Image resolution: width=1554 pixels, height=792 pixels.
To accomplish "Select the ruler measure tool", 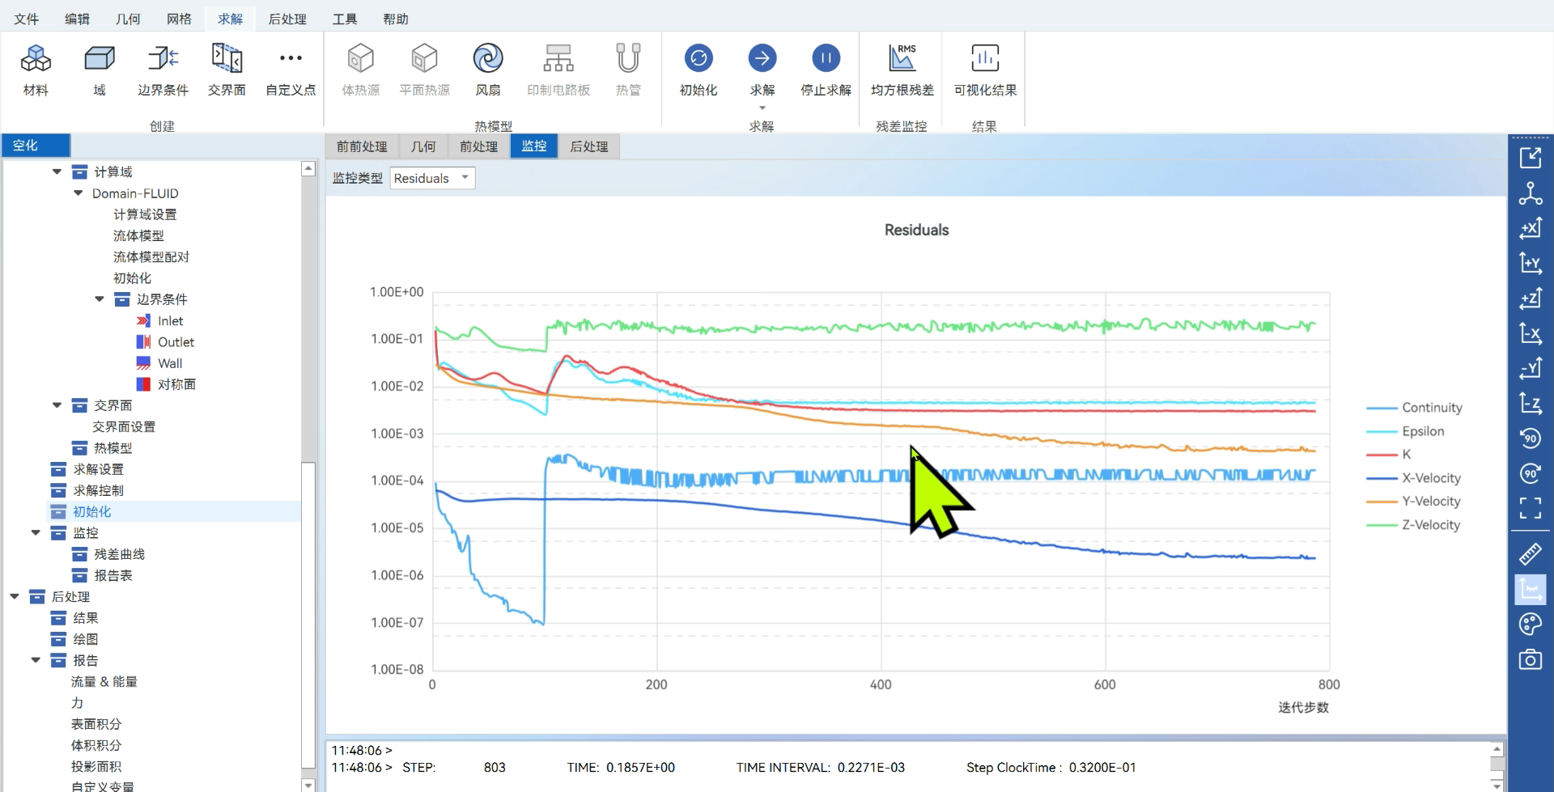I will click(1530, 554).
